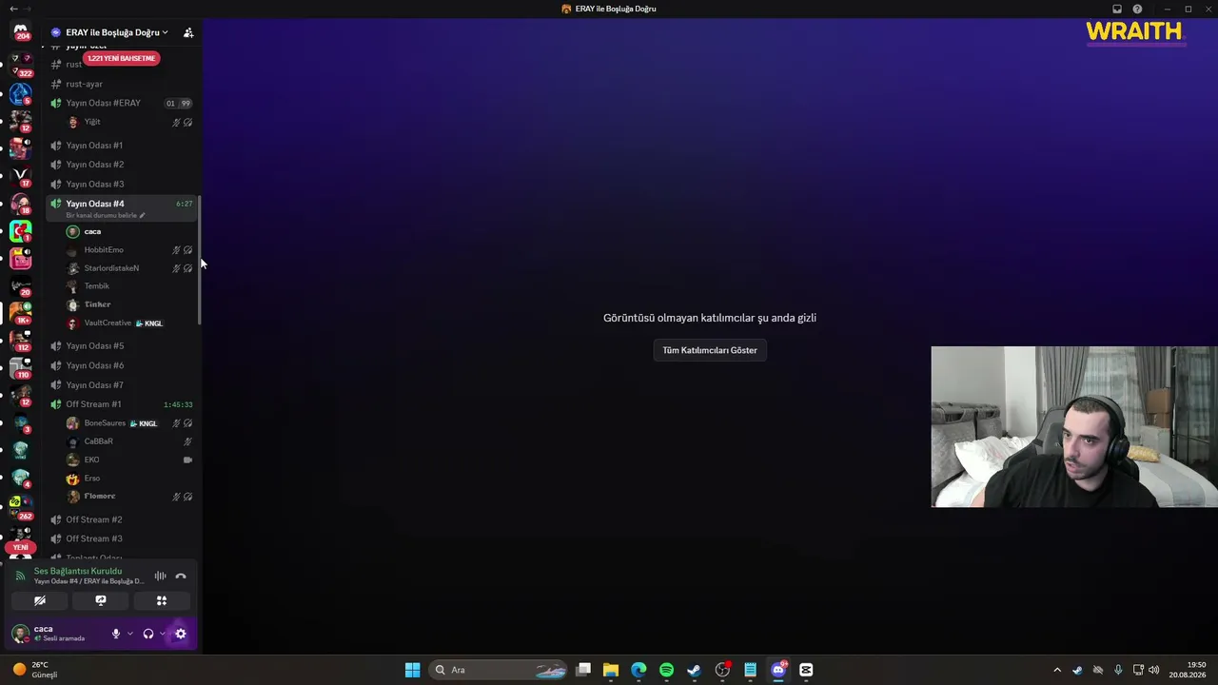
Task: Open Steam from the taskbar
Action: [x=695, y=670]
